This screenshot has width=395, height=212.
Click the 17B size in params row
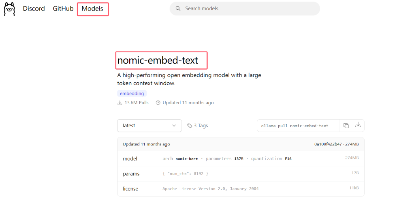(355, 173)
